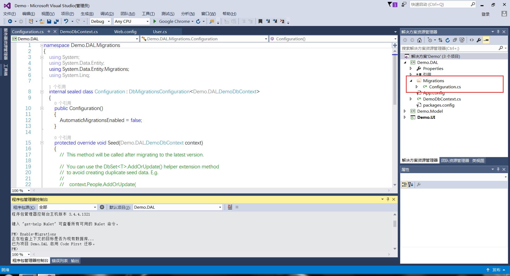Refresh Solution Explorer with the blue arrow
The image size is (510, 276).
(x=448, y=40)
